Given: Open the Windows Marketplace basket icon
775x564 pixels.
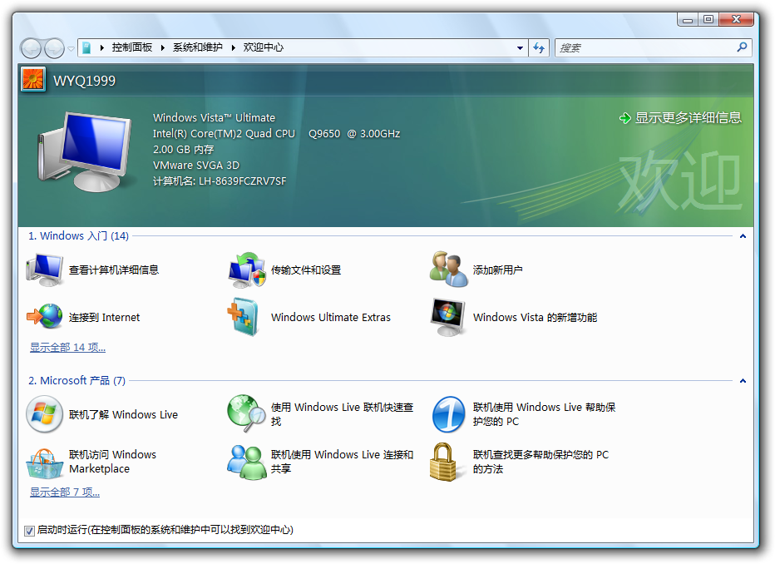Looking at the screenshot, I should pyautogui.click(x=44, y=463).
